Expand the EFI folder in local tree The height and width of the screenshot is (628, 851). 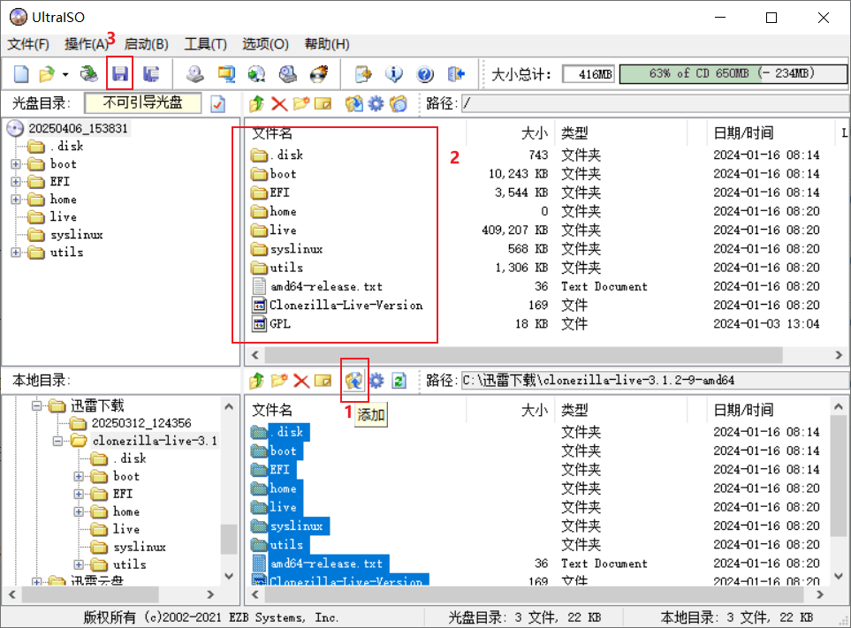pyautogui.click(x=79, y=494)
